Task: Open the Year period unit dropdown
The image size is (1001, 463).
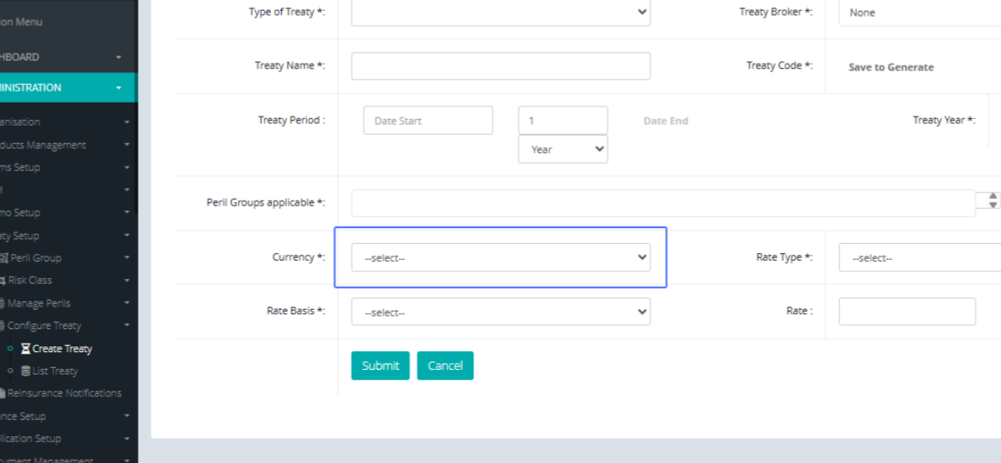Action: click(x=563, y=149)
